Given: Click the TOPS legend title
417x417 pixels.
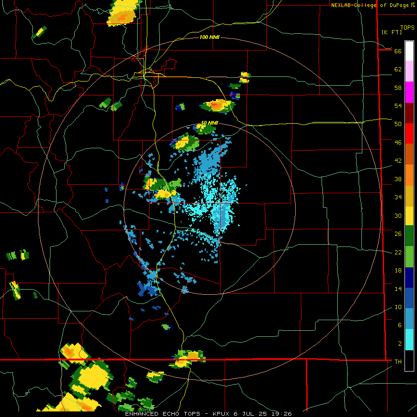Looking at the screenshot, I should [x=407, y=28].
